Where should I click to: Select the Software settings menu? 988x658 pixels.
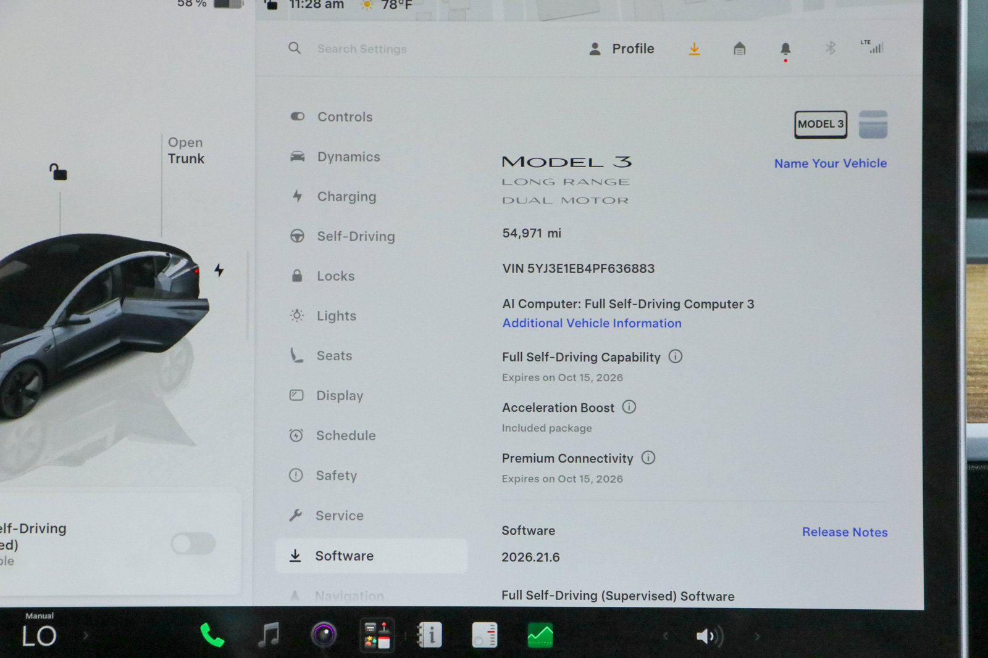pyautogui.click(x=371, y=556)
